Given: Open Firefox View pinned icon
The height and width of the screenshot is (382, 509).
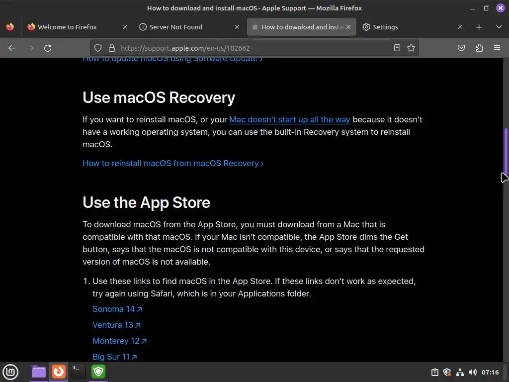Looking at the screenshot, I should [10, 27].
